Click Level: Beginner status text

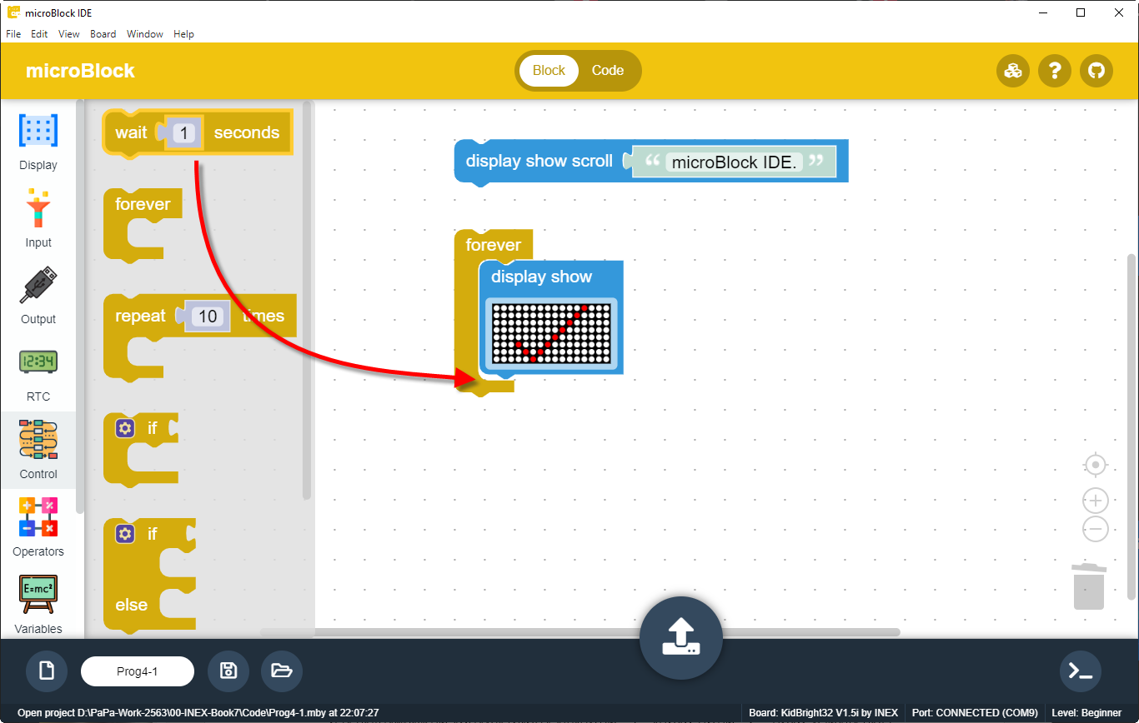(x=1087, y=713)
